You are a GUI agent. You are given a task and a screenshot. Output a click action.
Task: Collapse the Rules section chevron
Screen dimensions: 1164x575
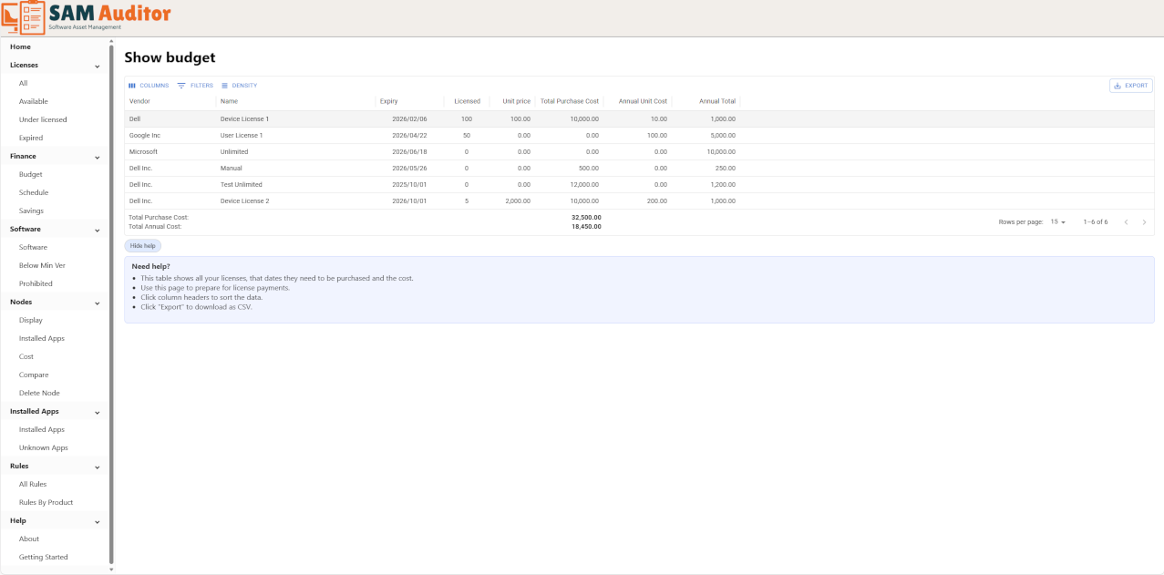tap(98, 466)
